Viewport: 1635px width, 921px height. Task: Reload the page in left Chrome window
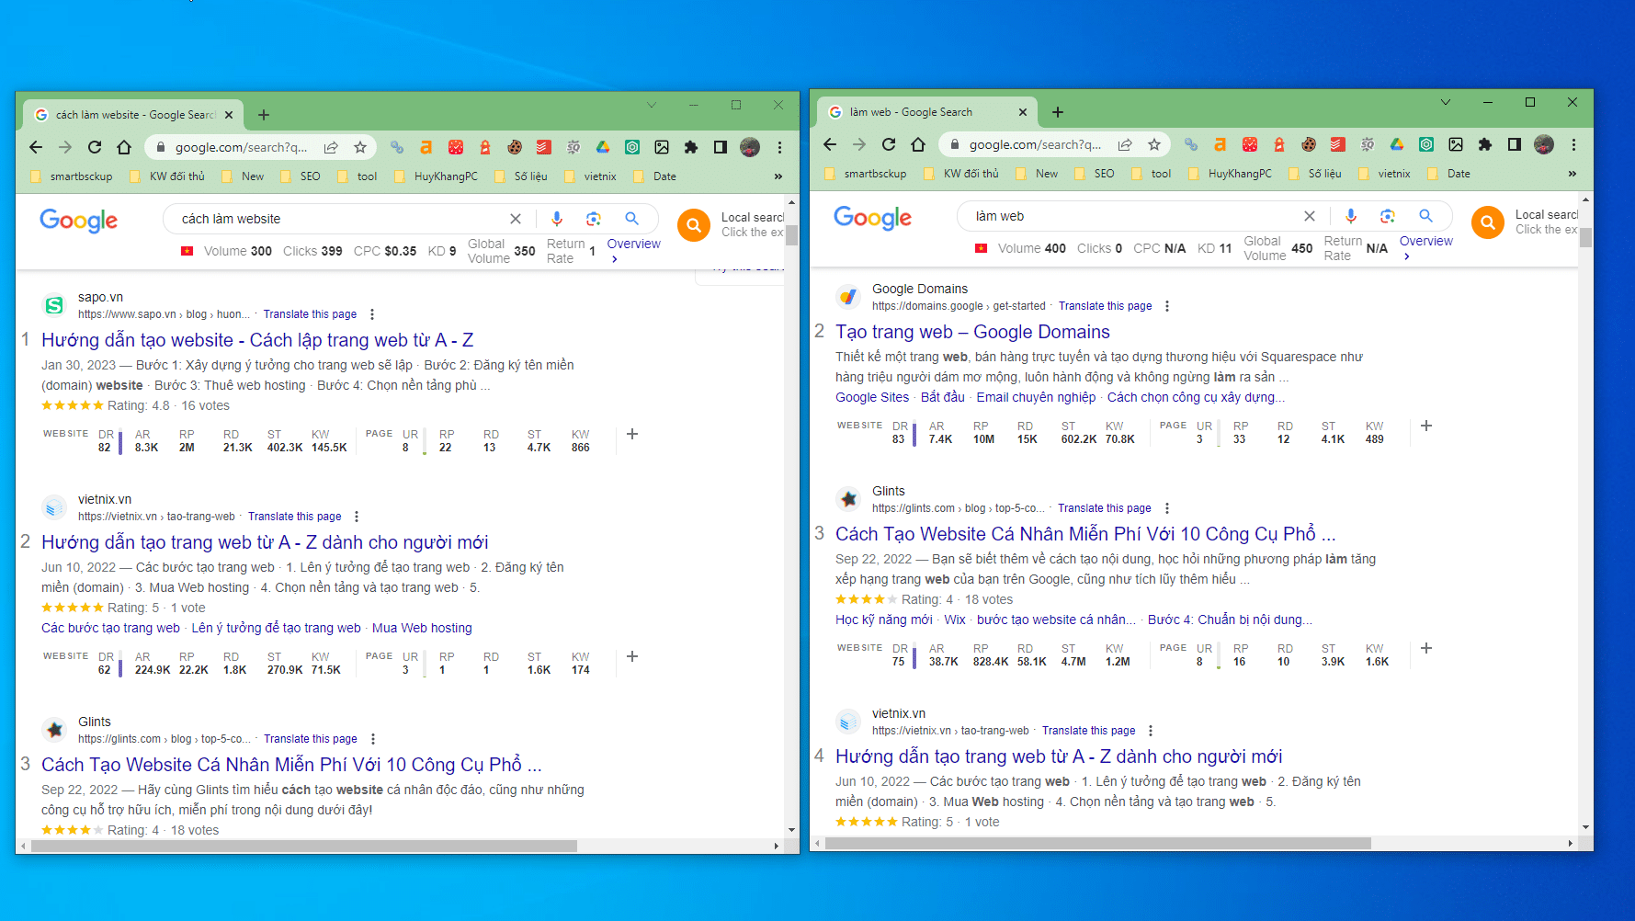pyautogui.click(x=95, y=147)
